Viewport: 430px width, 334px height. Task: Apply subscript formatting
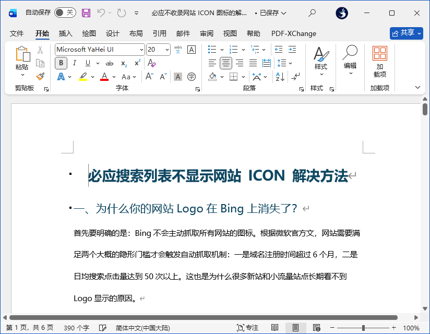[x=123, y=63]
